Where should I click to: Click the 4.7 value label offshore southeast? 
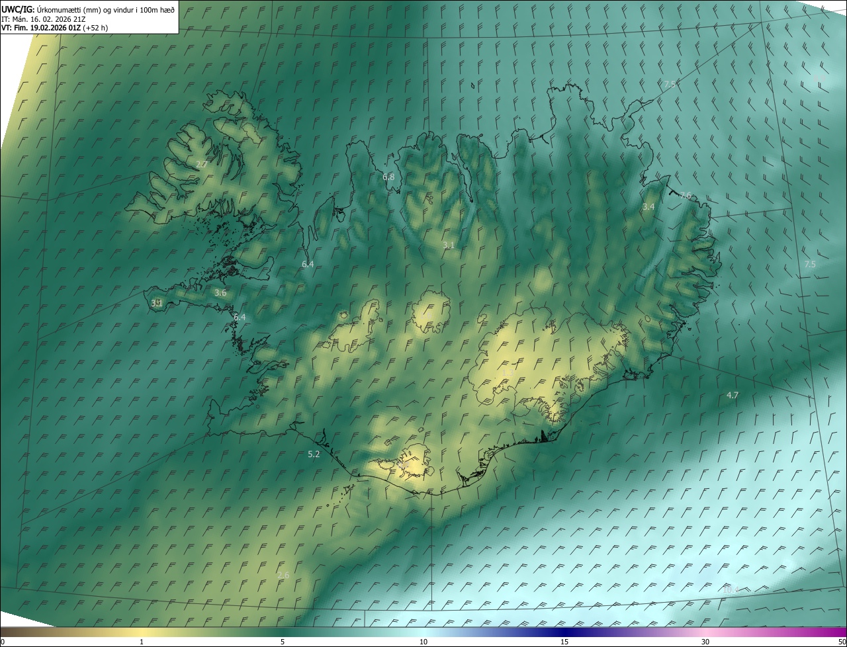pos(733,395)
